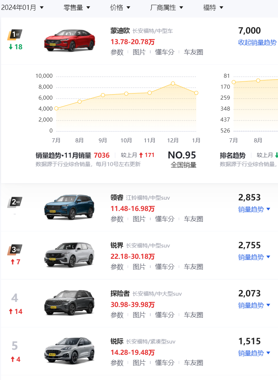Open the 锐界 model name link
Image resolution: width=278 pixels, height=380 pixels.
click(x=117, y=245)
